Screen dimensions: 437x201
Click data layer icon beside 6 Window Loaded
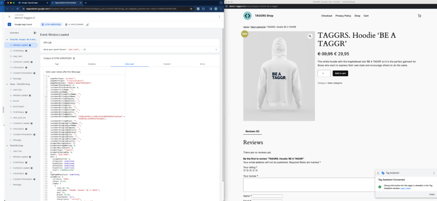[x=29, y=157]
